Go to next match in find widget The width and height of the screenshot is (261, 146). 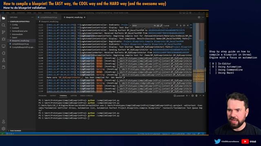click(x=180, y=26)
